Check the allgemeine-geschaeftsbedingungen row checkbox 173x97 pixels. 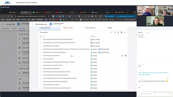(40, 39)
